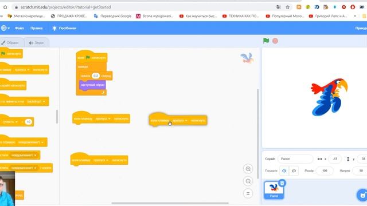Open the Strona wylogowani bookmark
Viewport: 367px width, 206px height.
155,16
